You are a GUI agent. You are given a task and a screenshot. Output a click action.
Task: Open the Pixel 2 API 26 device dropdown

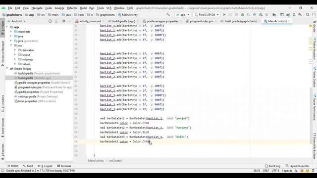pos(207,15)
